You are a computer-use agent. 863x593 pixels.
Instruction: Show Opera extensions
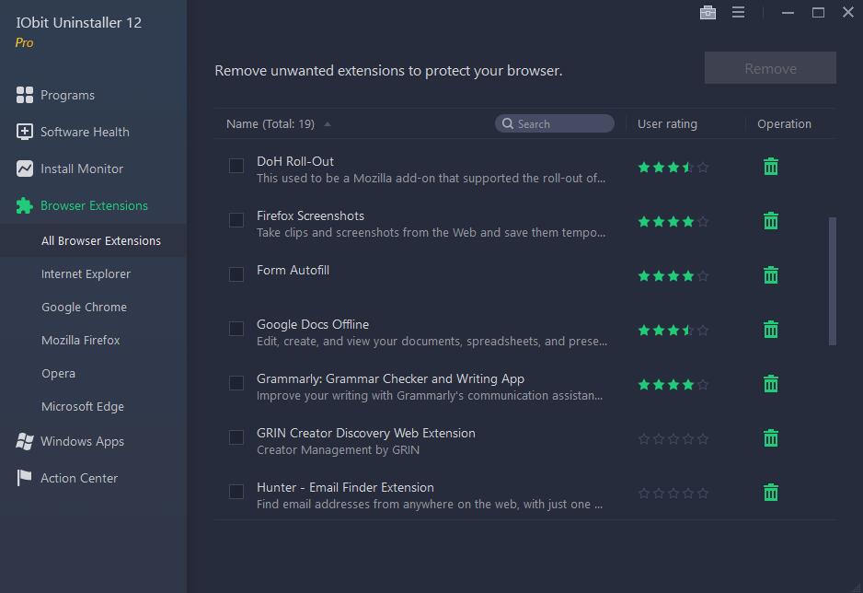(x=58, y=373)
